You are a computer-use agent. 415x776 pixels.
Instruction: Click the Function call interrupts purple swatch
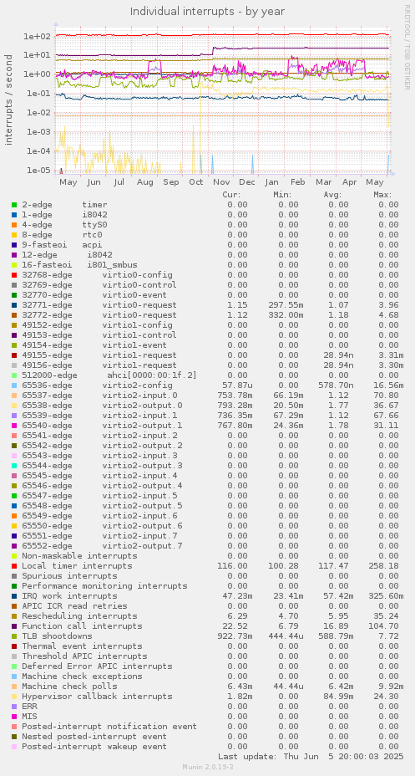pos(14,626)
